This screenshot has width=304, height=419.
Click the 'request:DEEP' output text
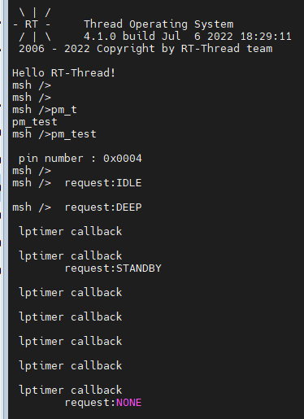point(103,207)
